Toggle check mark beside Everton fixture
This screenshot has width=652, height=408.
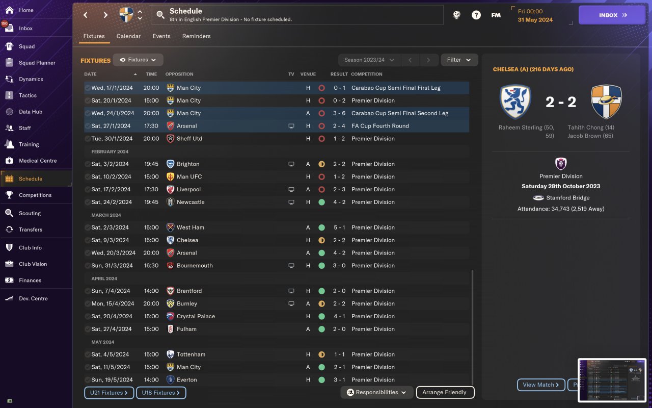click(x=88, y=380)
